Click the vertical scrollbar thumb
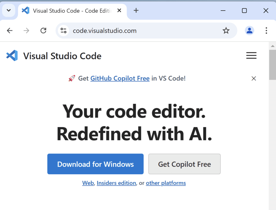 click(272, 65)
